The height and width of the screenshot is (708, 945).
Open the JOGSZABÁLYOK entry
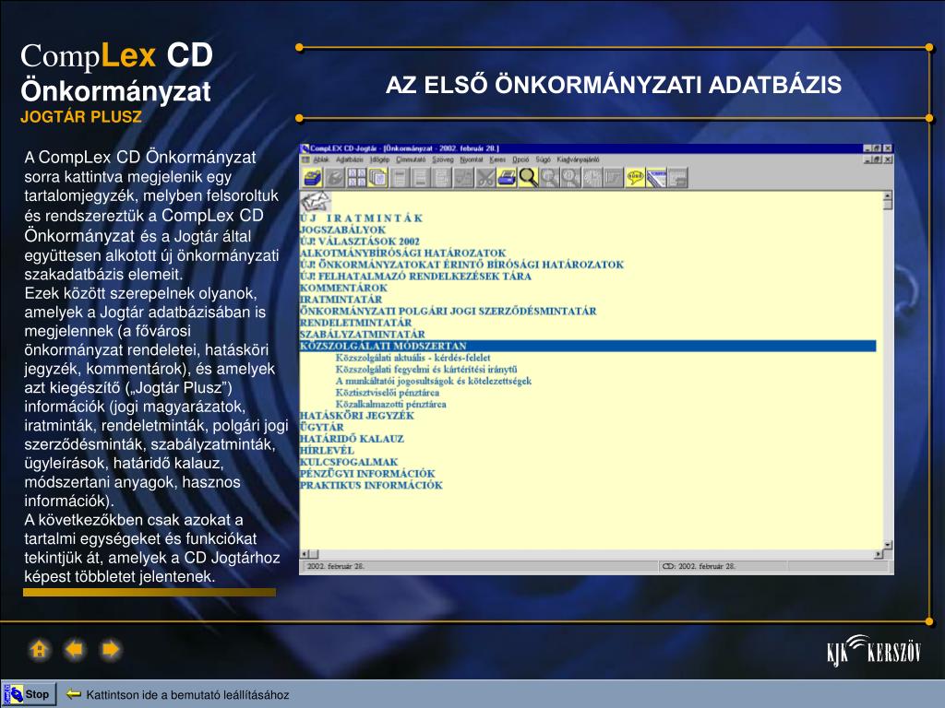point(343,230)
